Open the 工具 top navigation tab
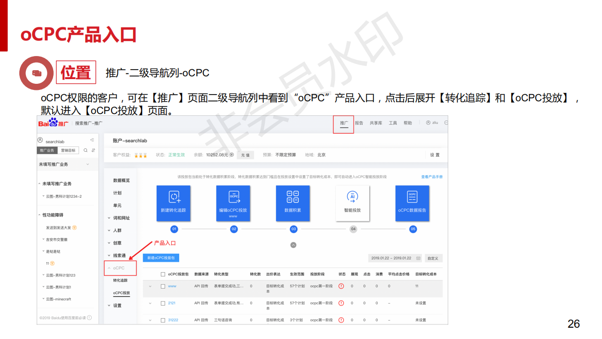 pos(393,123)
